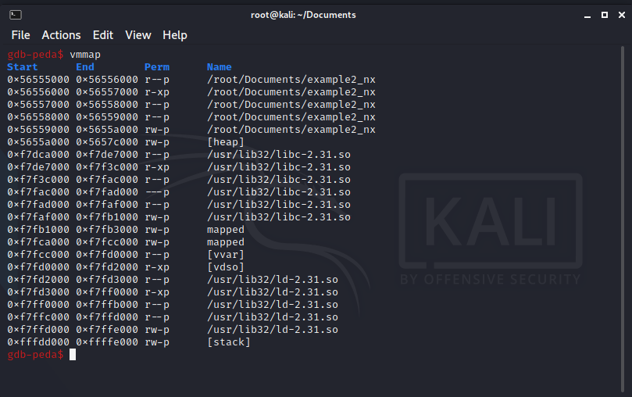Click the End column header
Screen dimensions: 632x397
[85, 67]
